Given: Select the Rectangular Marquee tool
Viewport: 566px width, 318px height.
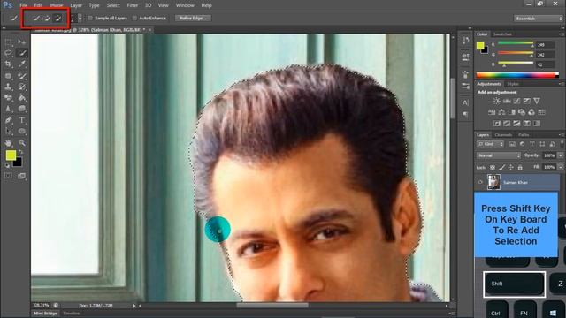Looking at the screenshot, I should click(8, 42).
